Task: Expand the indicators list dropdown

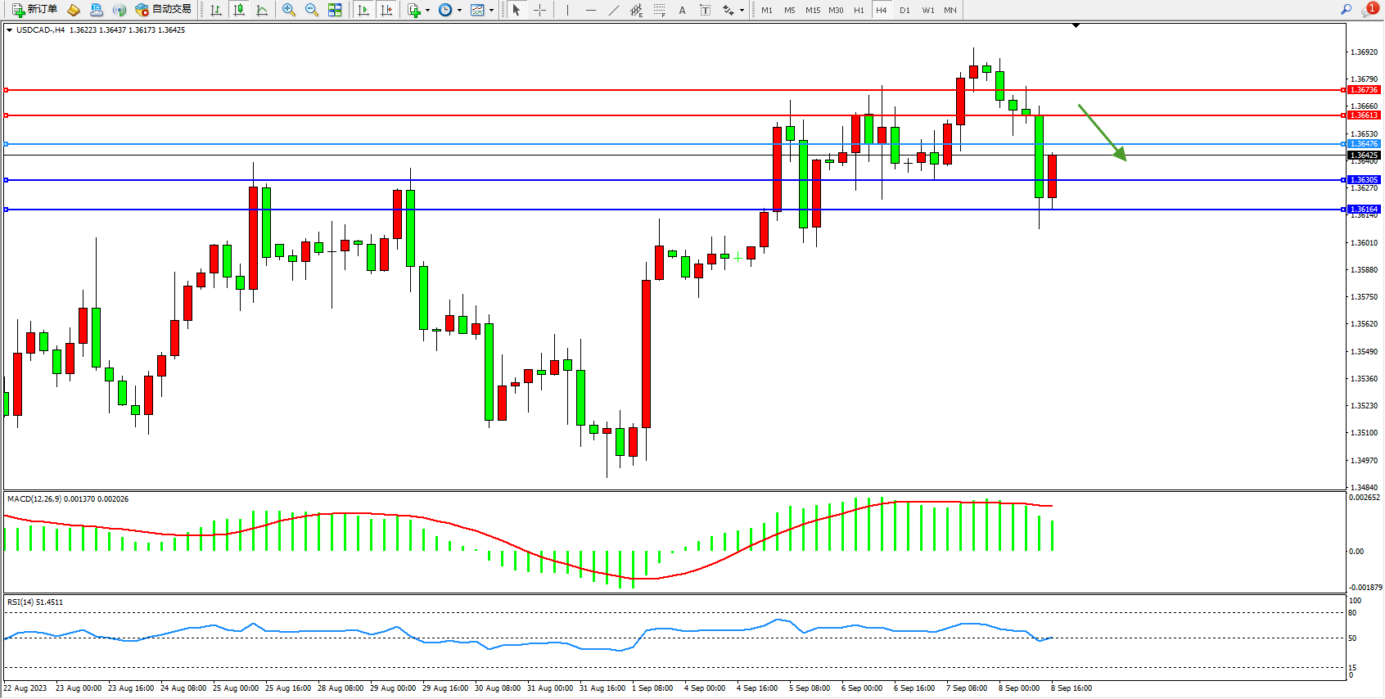Action: 427,11
